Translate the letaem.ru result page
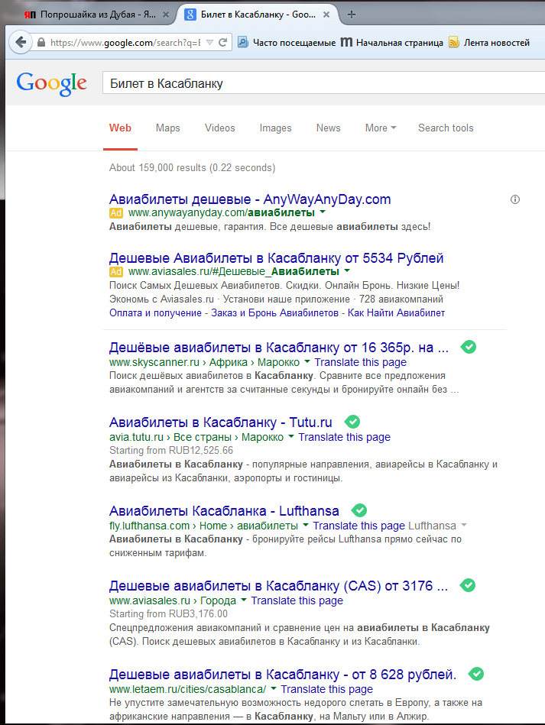Image resolution: width=545 pixels, height=725 pixels. click(326, 689)
